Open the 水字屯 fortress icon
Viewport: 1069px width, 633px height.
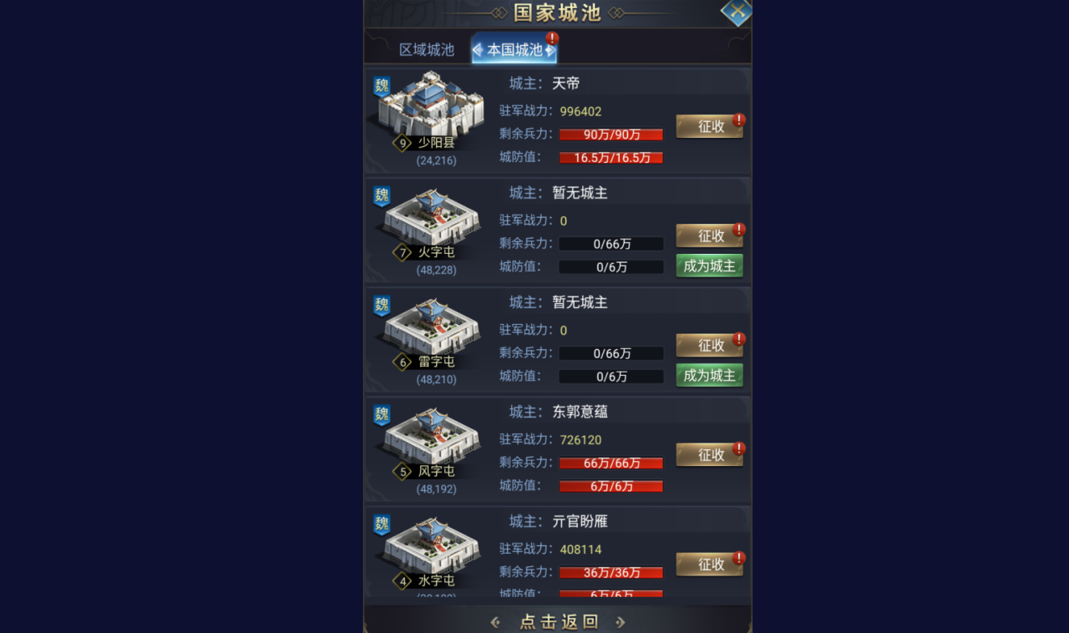pyautogui.click(x=433, y=545)
